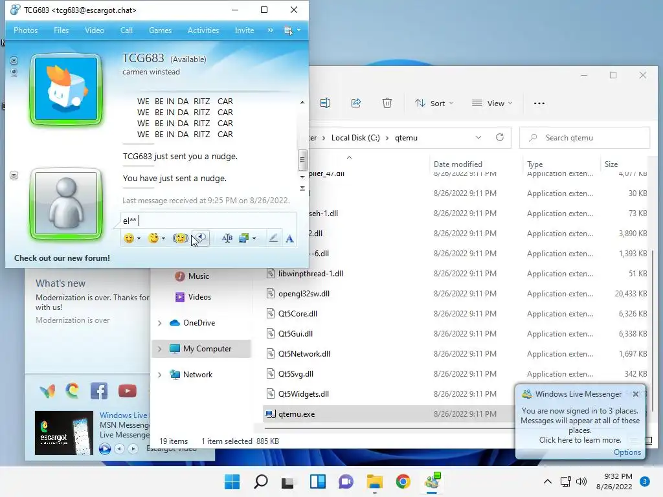
Task: Expand the OneDrive tree node
Action: (x=160, y=323)
